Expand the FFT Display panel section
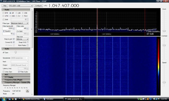This screenshot has width=169, height=101. click(16, 77)
